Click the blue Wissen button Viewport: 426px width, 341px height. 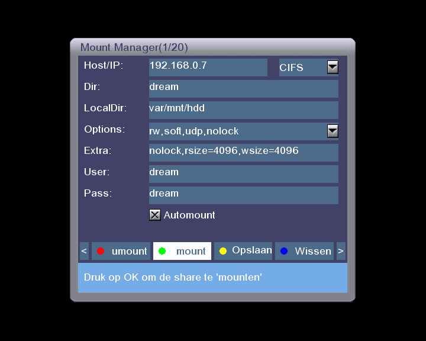[305, 251]
